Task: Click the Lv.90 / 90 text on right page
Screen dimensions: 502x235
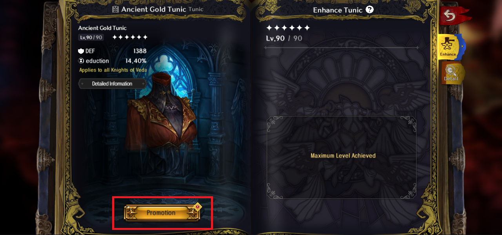Action: pos(284,38)
